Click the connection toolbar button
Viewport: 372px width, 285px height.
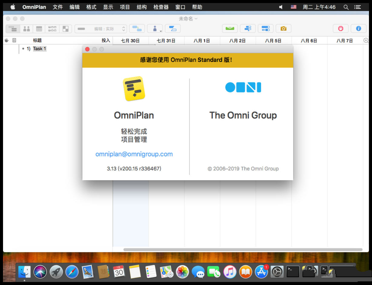(173, 28)
